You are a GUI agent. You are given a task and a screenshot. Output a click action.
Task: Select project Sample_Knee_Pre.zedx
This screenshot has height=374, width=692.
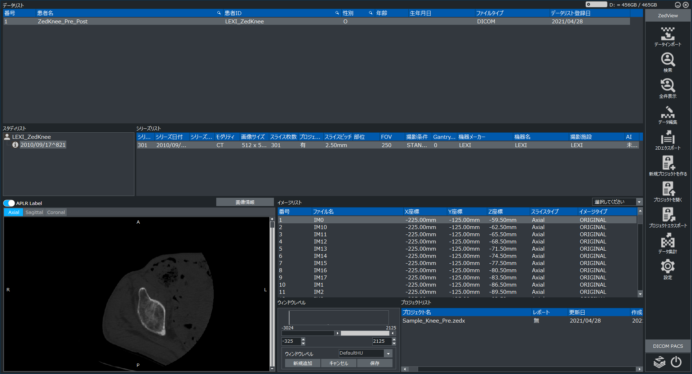click(522, 320)
